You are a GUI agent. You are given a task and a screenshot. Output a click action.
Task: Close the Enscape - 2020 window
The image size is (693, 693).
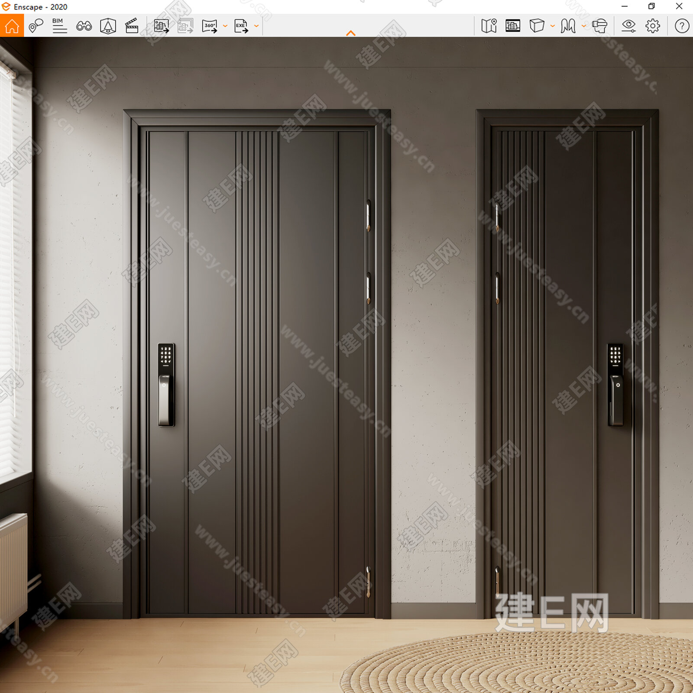coord(679,6)
